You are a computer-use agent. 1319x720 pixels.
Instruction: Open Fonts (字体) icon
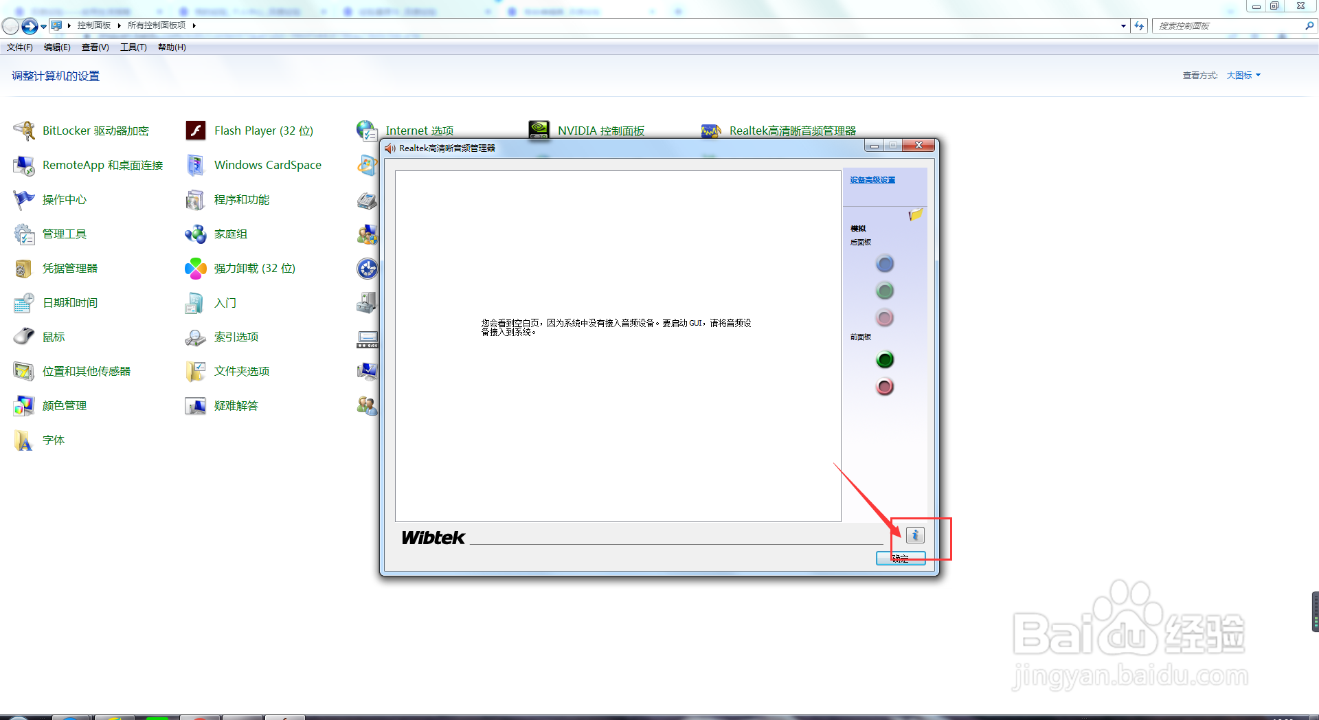[24, 440]
